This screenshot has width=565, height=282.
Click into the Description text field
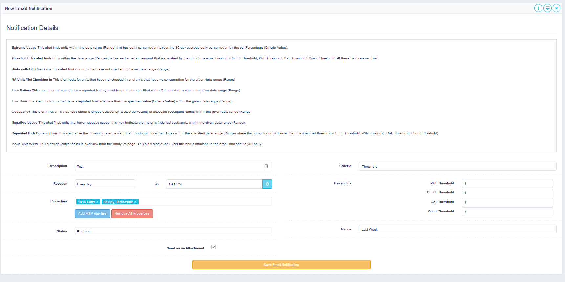coord(169,166)
